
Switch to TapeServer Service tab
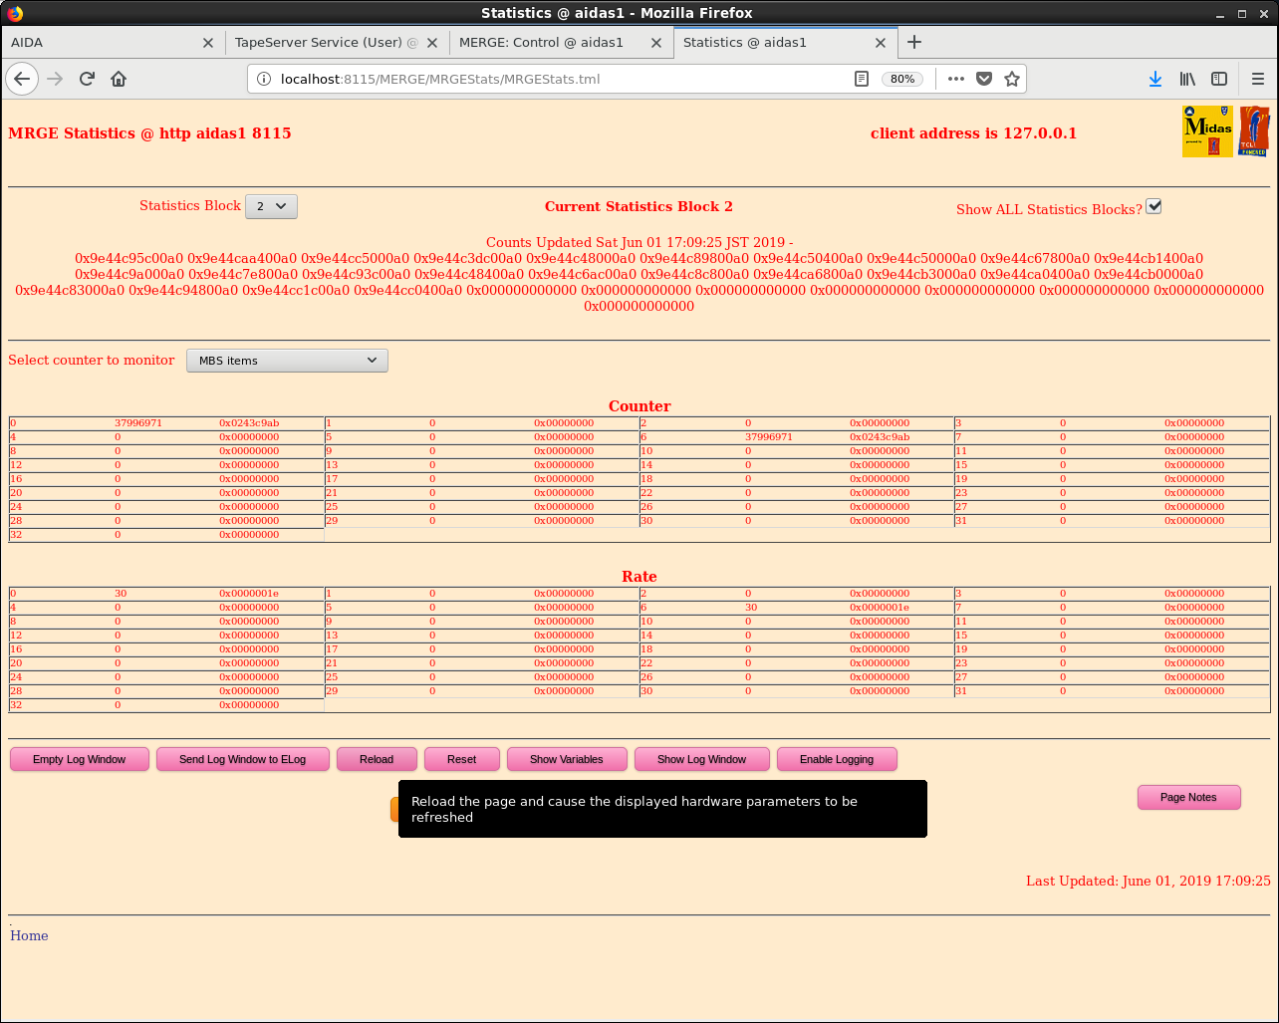coord(319,42)
